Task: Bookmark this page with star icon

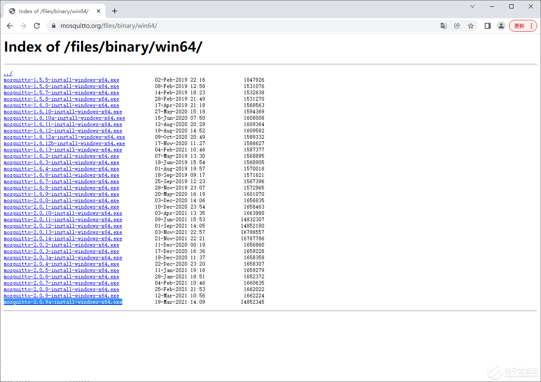Action: [470, 26]
